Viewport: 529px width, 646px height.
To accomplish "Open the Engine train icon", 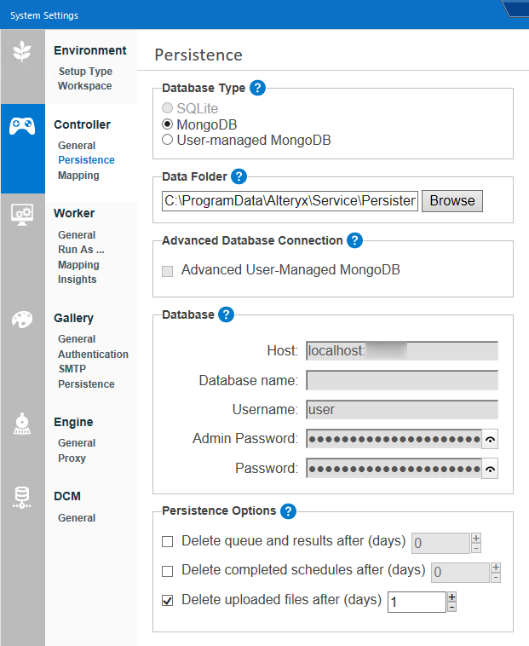I will pos(22,424).
